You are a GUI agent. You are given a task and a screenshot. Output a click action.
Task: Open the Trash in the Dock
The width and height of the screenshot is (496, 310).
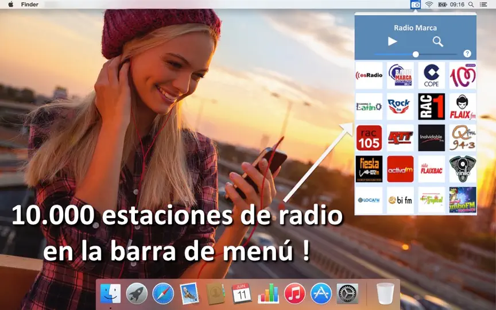point(385,293)
